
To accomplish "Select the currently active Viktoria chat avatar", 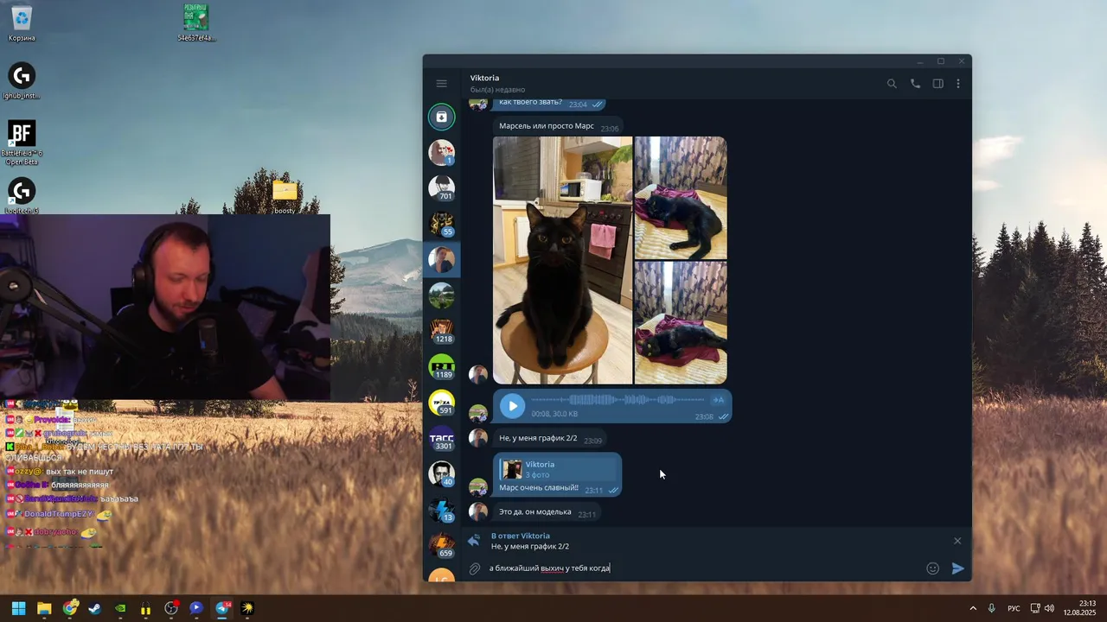I will [441, 260].
